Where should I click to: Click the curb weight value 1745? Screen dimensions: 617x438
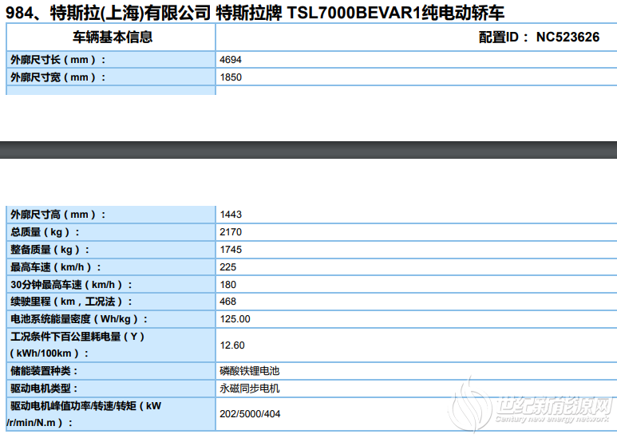coord(231,249)
